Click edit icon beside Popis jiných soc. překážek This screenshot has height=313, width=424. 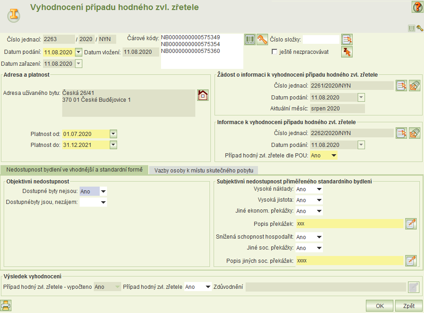click(x=411, y=261)
